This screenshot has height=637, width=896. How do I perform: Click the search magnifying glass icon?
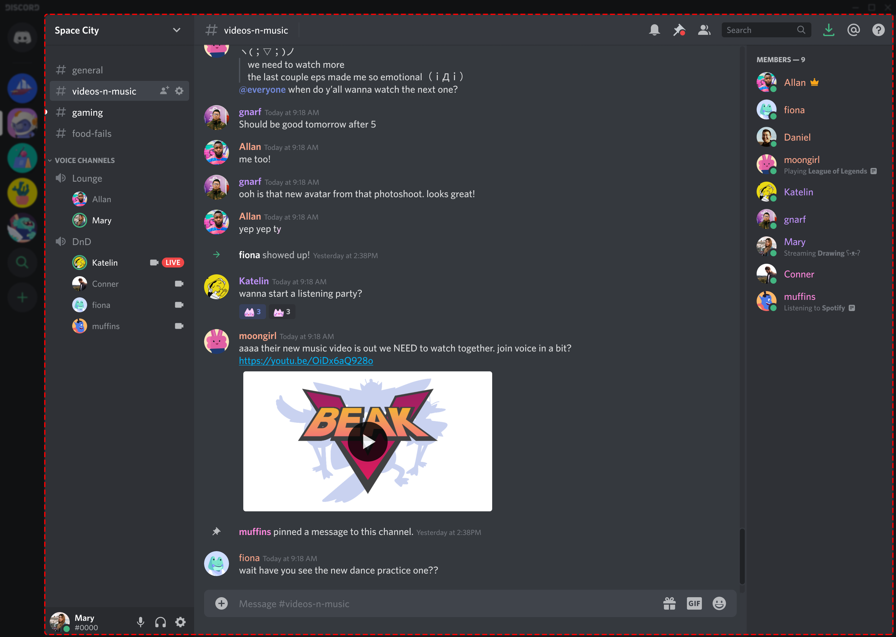click(801, 30)
